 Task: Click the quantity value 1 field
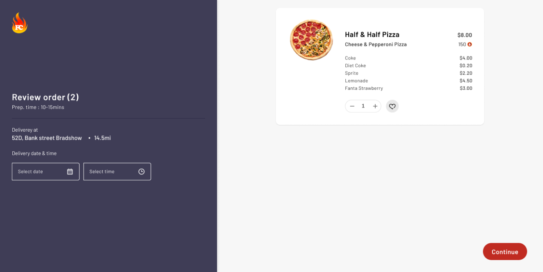tap(363, 106)
